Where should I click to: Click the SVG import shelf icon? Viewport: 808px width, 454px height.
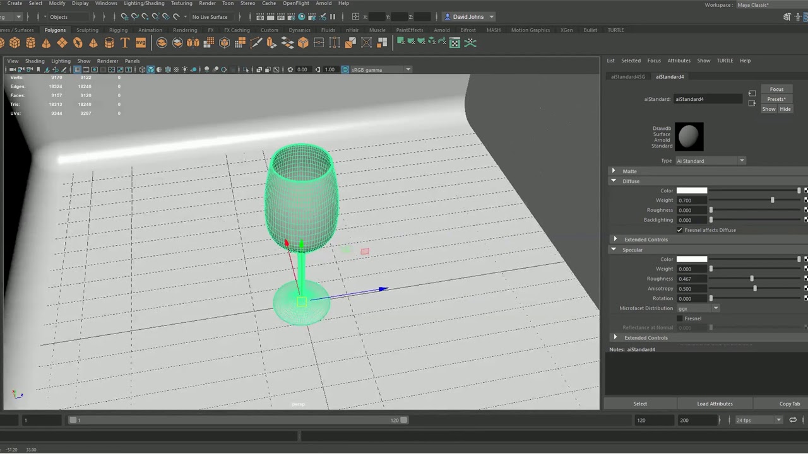tap(140, 43)
